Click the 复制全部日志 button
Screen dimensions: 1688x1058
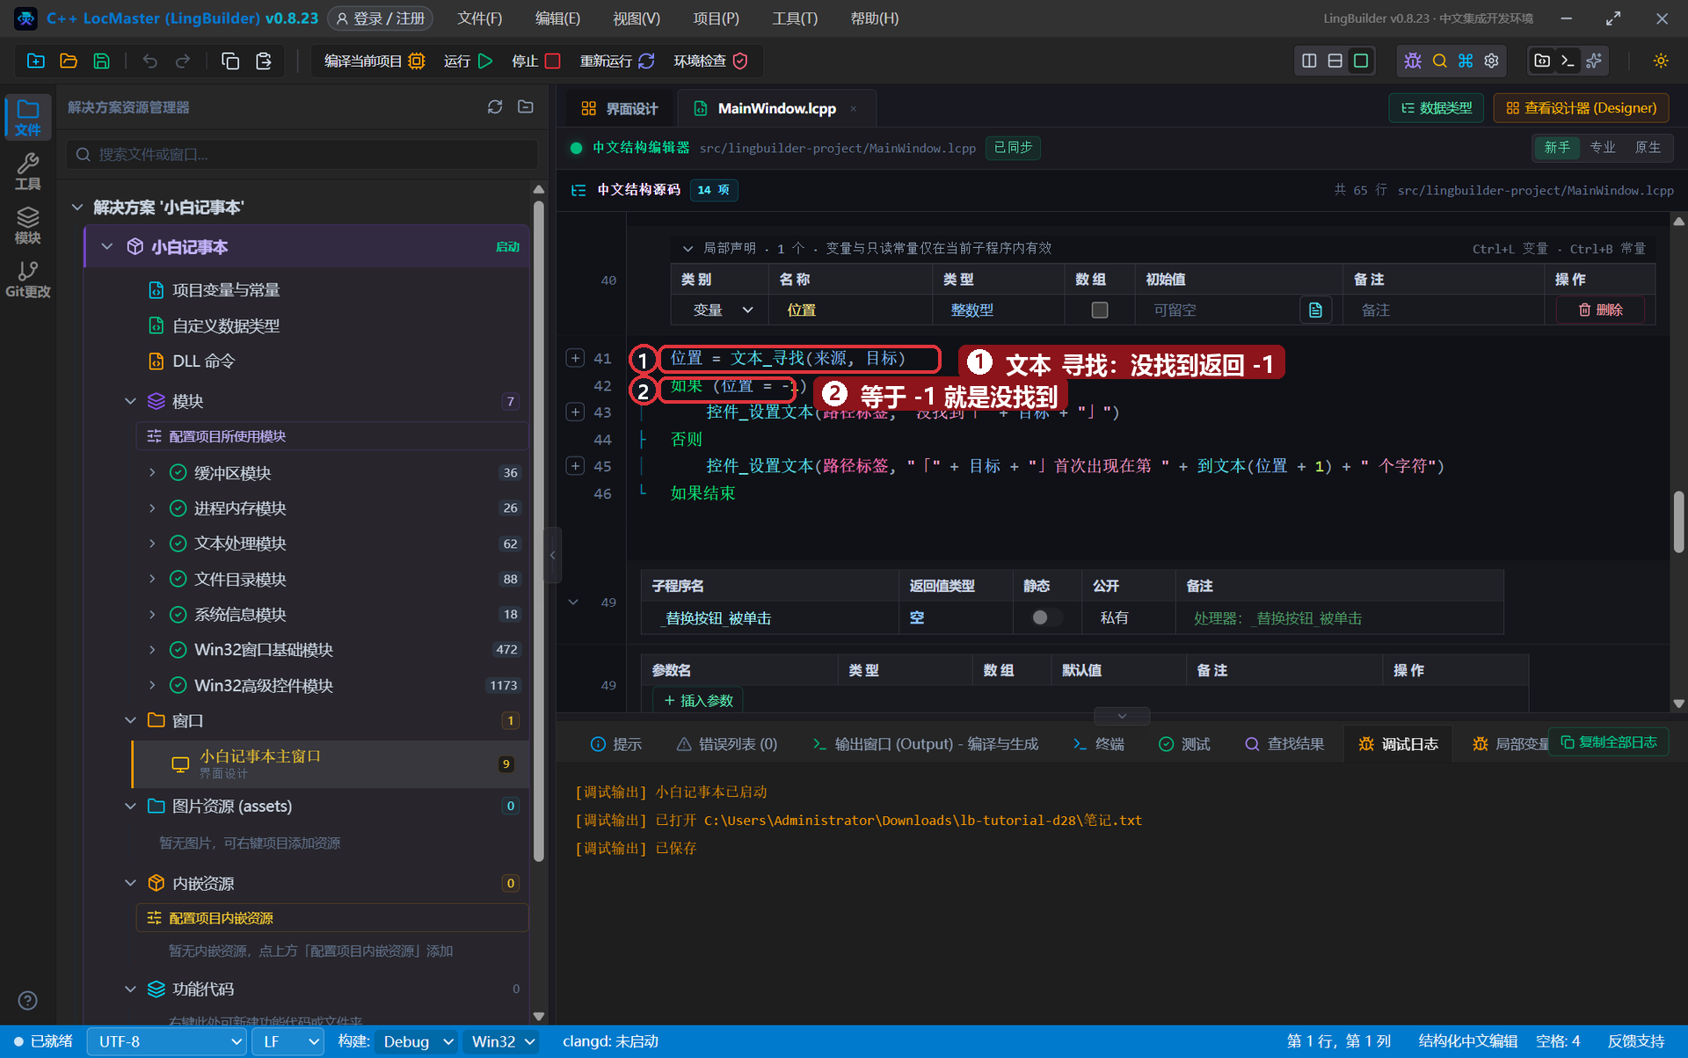click(x=1608, y=742)
